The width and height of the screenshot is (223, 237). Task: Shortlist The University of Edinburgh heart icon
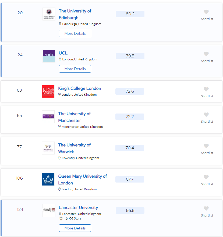click(x=206, y=12)
